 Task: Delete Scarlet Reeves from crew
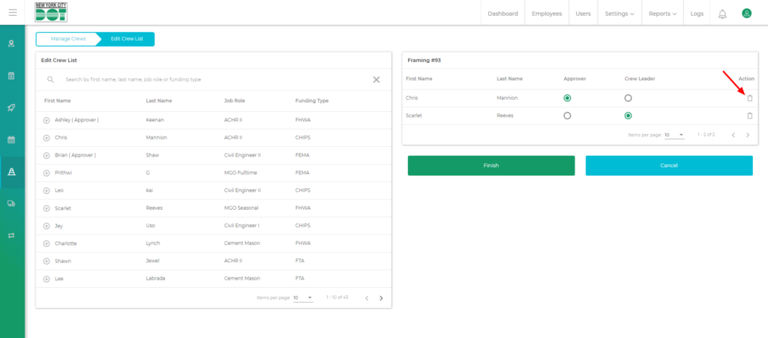click(749, 115)
